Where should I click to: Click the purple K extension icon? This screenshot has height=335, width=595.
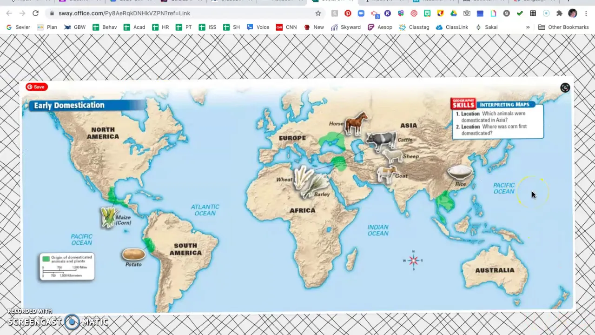pos(387,13)
